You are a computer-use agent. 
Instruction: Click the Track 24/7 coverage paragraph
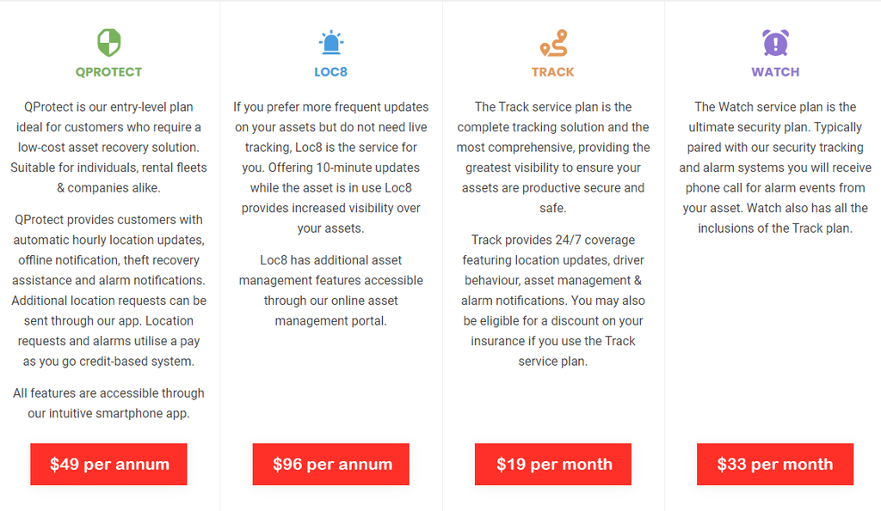coord(553,301)
